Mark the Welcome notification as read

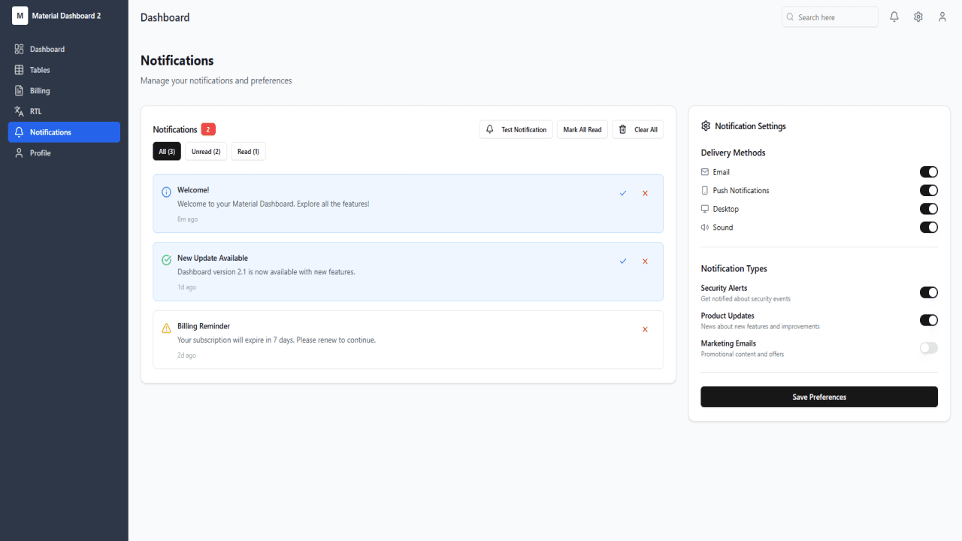(623, 193)
